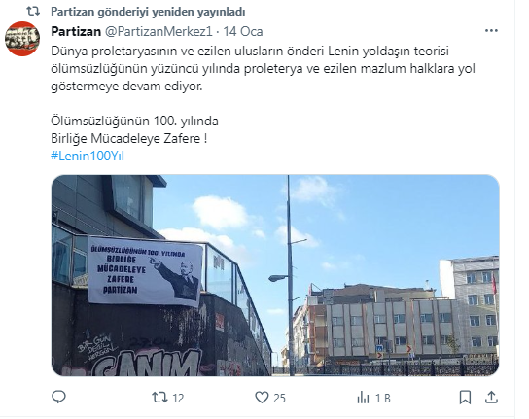Screen dimensions: 529x419
Task: Click the reply speech bubble icon
Action: [x=58, y=397]
